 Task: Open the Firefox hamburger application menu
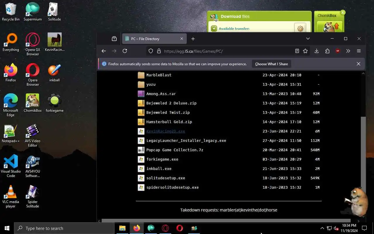tap(359, 51)
